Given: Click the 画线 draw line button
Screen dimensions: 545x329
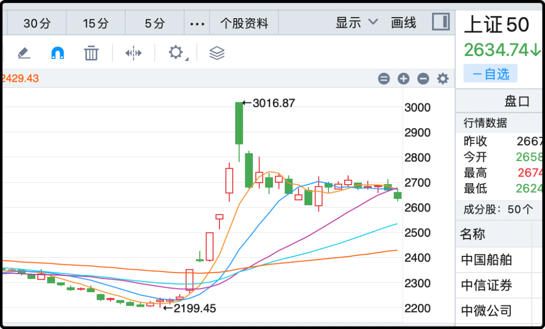Looking at the screenshot, I should tap(403, 23).
